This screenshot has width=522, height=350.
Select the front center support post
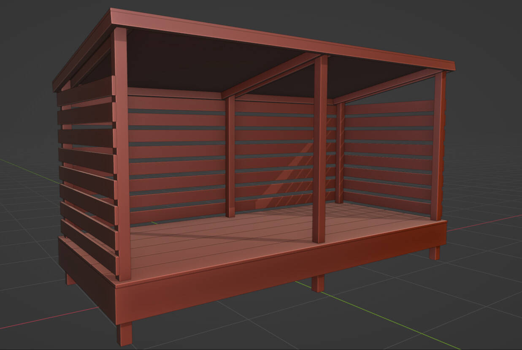click(x=320, y=149)
